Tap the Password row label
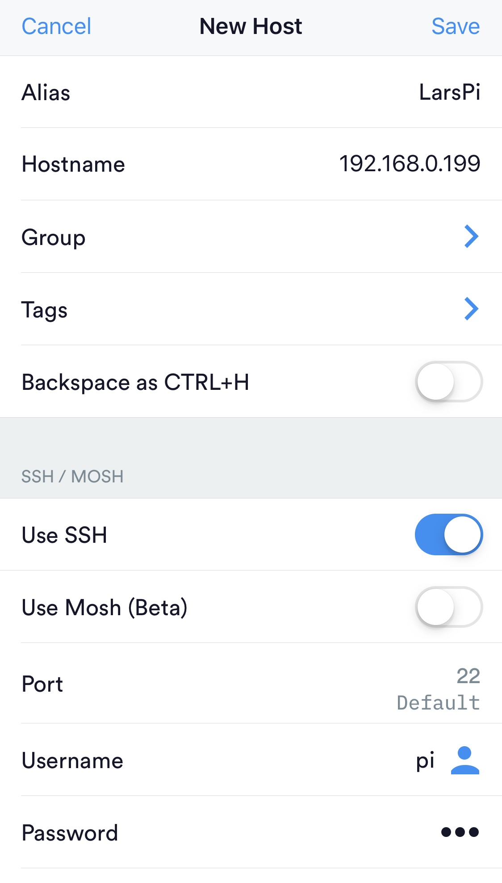 [70, 833]
